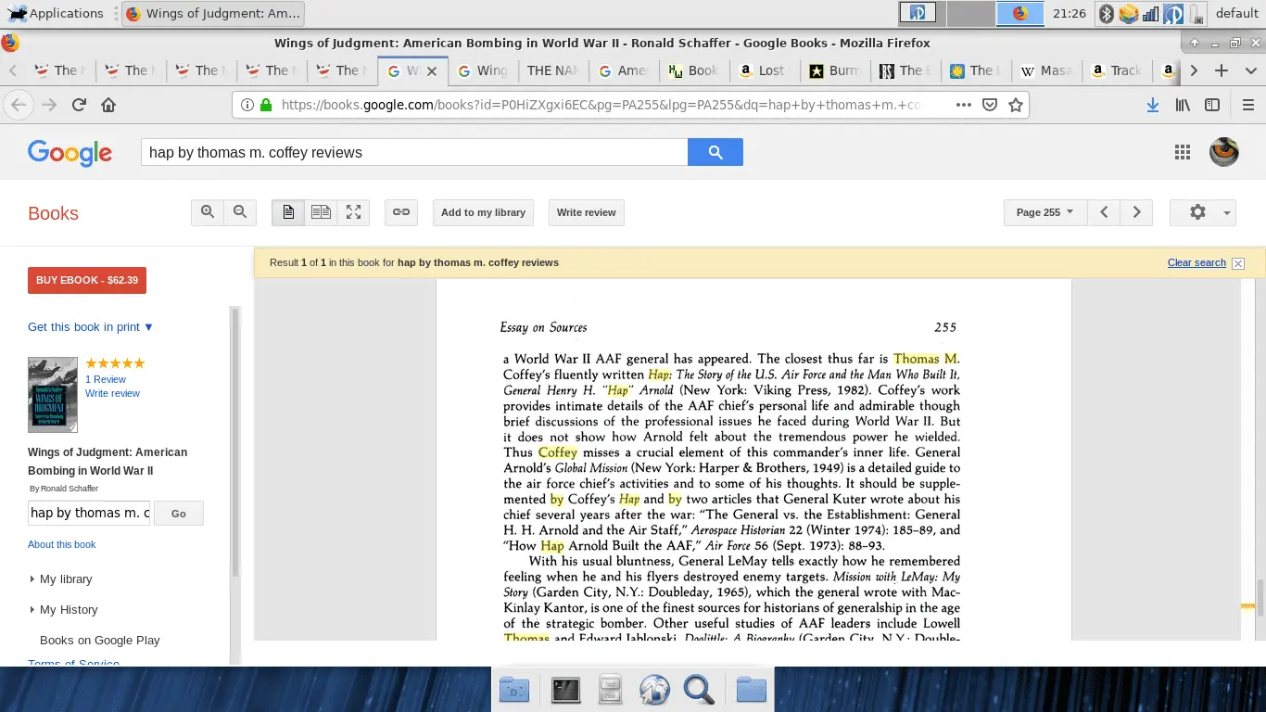
Task: Zoom in on the book page
Action: click(208, 211)
